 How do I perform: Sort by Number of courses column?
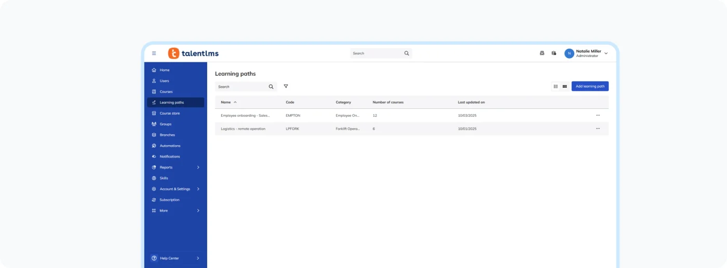388,102
